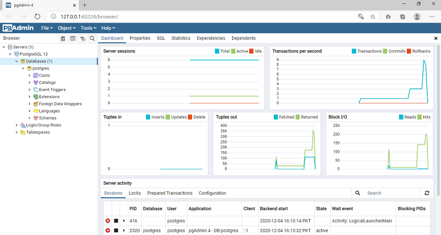Reload the browser page
441x235 pixels.
(37, 17)
